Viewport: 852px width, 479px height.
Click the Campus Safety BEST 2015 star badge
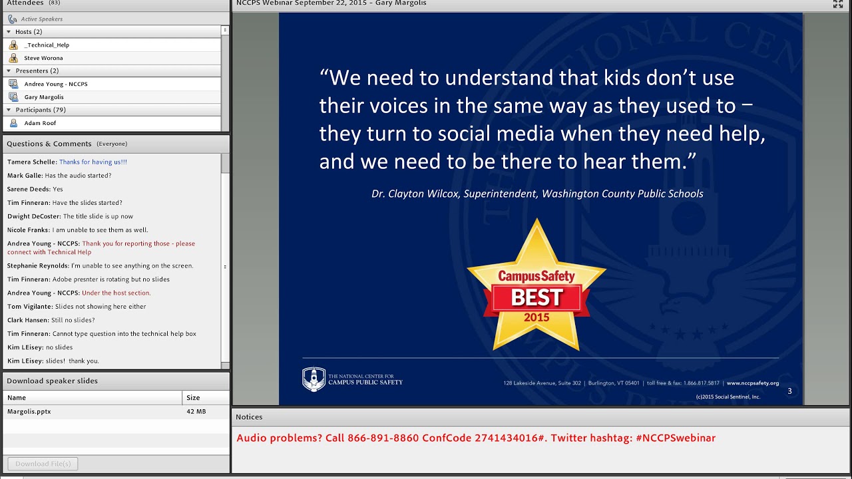point(536,285)
